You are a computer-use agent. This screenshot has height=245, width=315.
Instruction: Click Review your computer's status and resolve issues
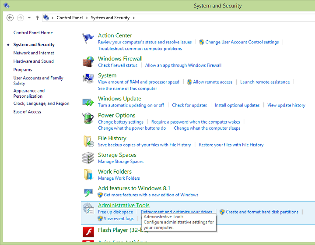tap(145, 42)
